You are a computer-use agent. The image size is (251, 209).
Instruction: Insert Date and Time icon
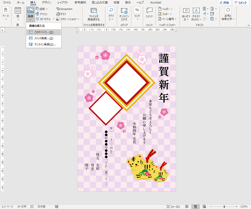click(x=212, y=14)
